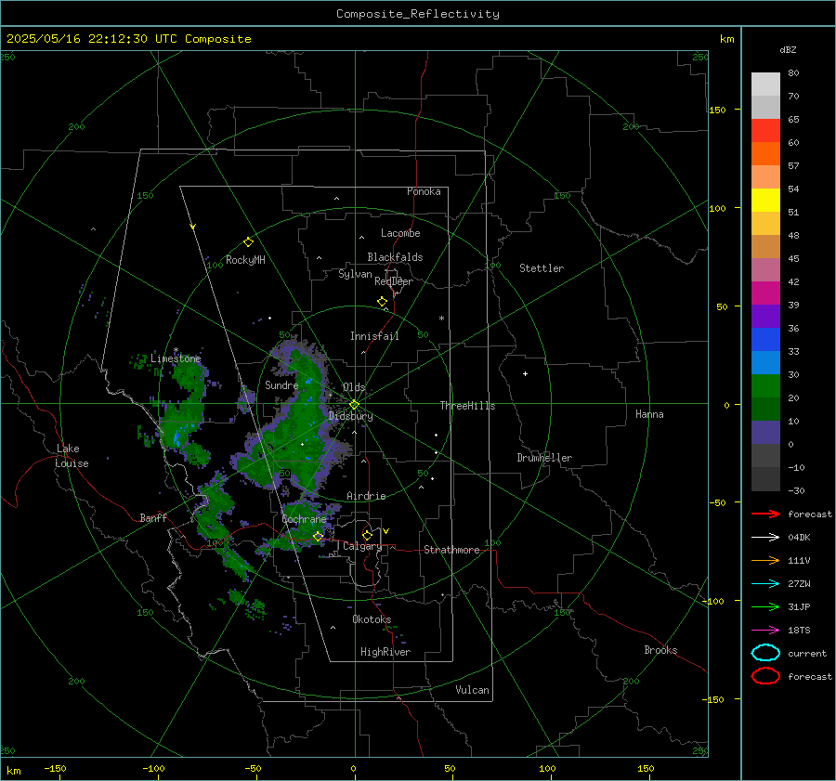Click the Drumheller city label

544,458
